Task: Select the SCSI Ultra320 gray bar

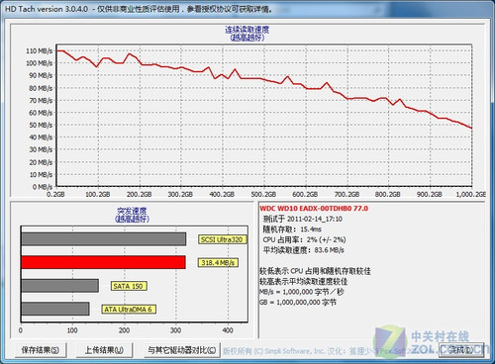Action: 104,239
